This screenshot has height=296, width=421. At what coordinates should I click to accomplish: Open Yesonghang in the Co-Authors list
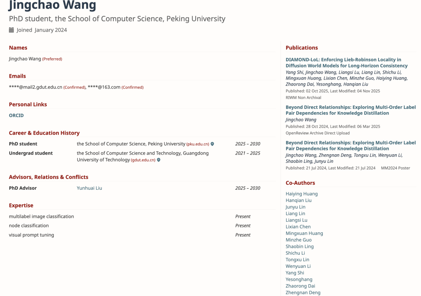(299, 279)
